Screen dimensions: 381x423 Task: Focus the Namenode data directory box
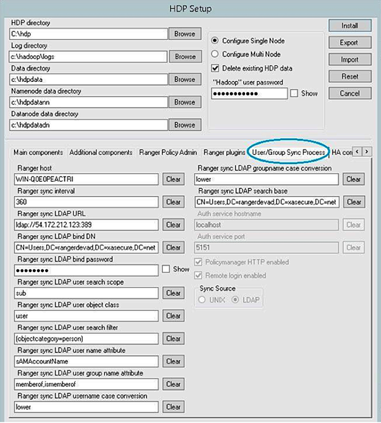[89, 102]
